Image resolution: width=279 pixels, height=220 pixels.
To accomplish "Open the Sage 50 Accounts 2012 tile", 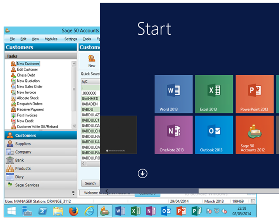I will click(254, 134).
